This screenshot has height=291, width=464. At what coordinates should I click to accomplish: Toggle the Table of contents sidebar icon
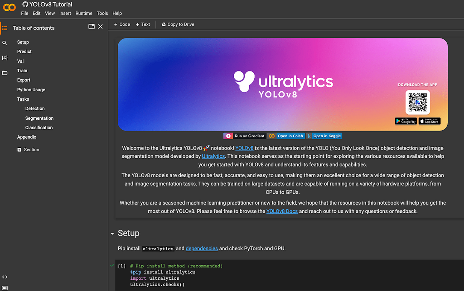coord(5,28)
